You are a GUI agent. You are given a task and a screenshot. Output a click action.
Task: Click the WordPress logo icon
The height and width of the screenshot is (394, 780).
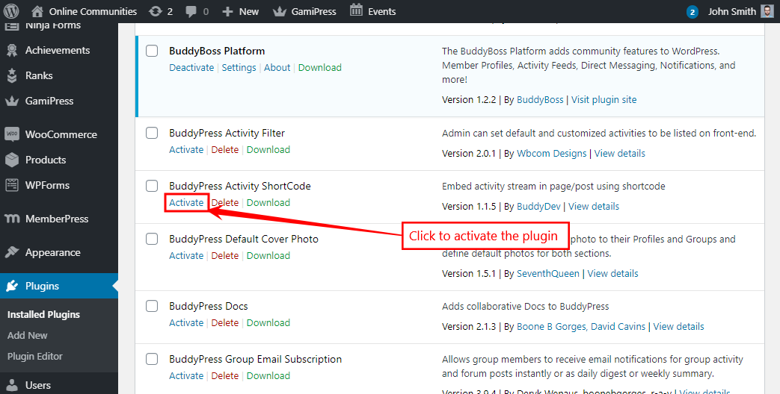(12, 11)
